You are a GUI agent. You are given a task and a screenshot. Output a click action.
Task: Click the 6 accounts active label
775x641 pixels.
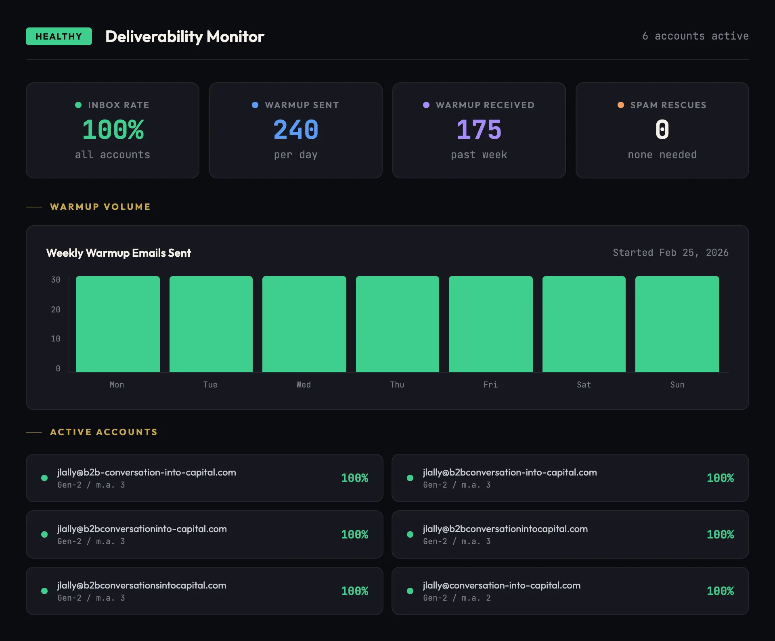(695, 36)
